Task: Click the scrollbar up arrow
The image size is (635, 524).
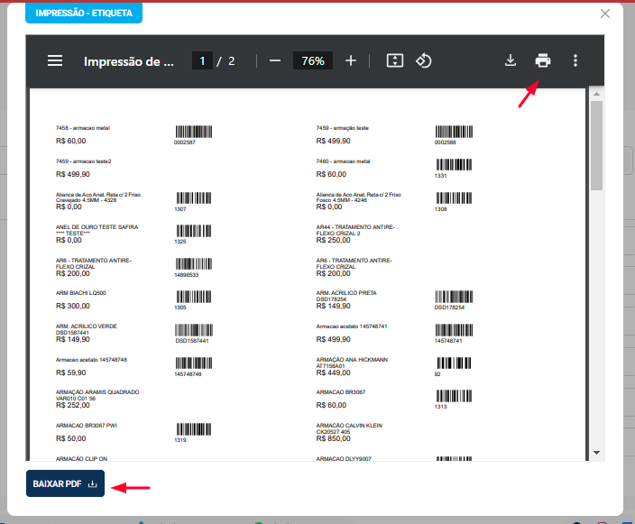Action: [596, 93]
